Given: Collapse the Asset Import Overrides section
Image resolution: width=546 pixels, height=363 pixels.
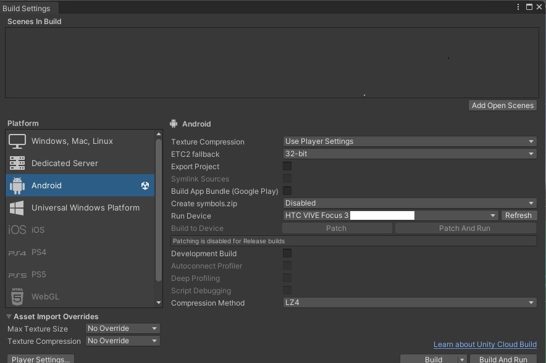Looking at the screenshot, I should (9, 317).
